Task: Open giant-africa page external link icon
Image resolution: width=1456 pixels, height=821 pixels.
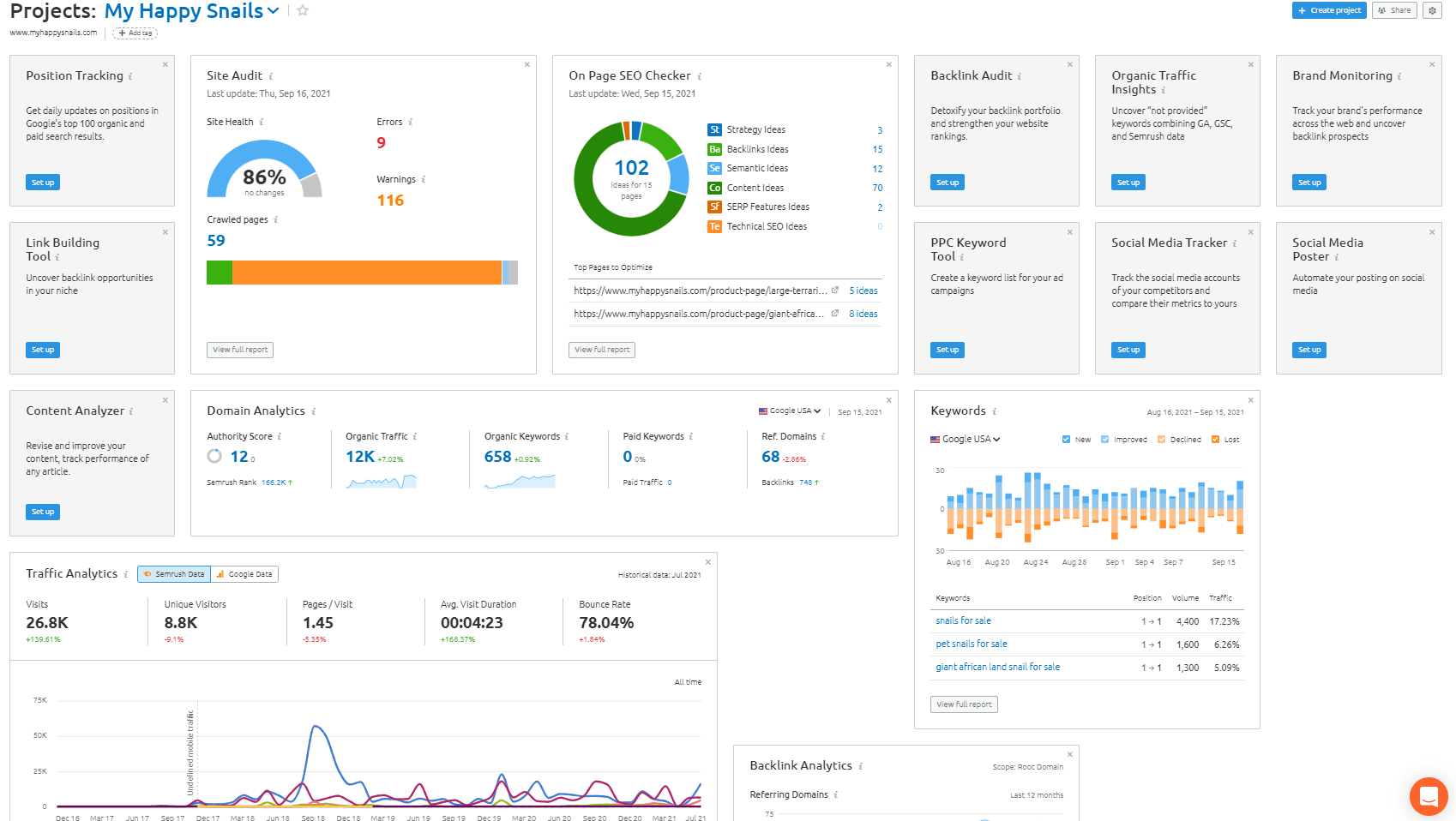Action: tap(835, 313)
